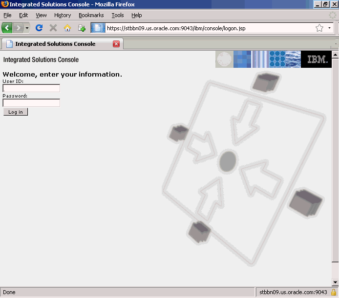Viewport: 339px width, 298px height.
Task: Click the IBM logo in the banner
Action: click(317, 59)
